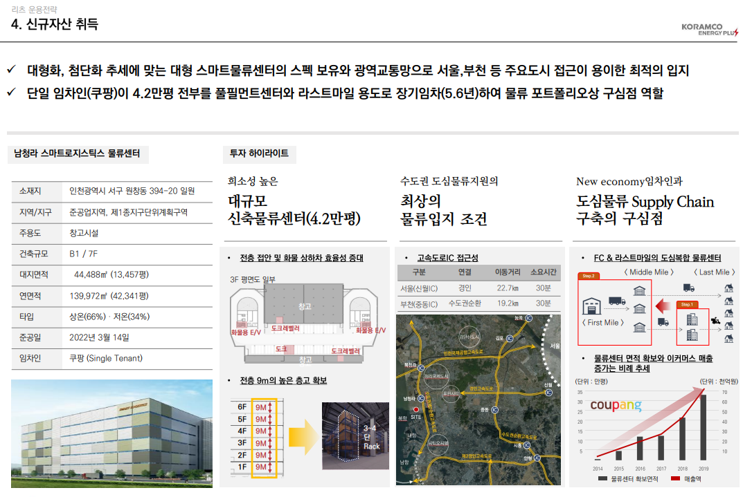The image size is (752, 497).
Task: Click the 1F 9M floor row
Action: tap(257, 467)
